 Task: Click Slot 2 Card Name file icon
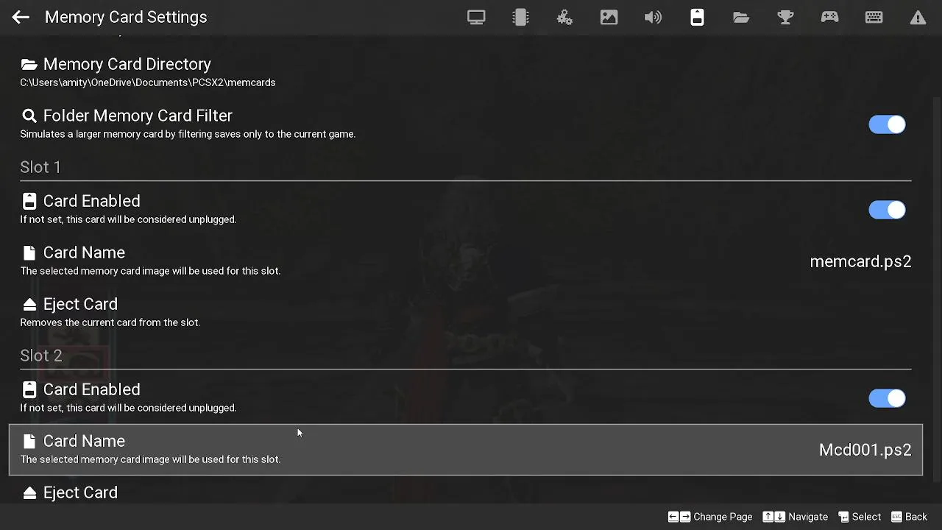29,441
